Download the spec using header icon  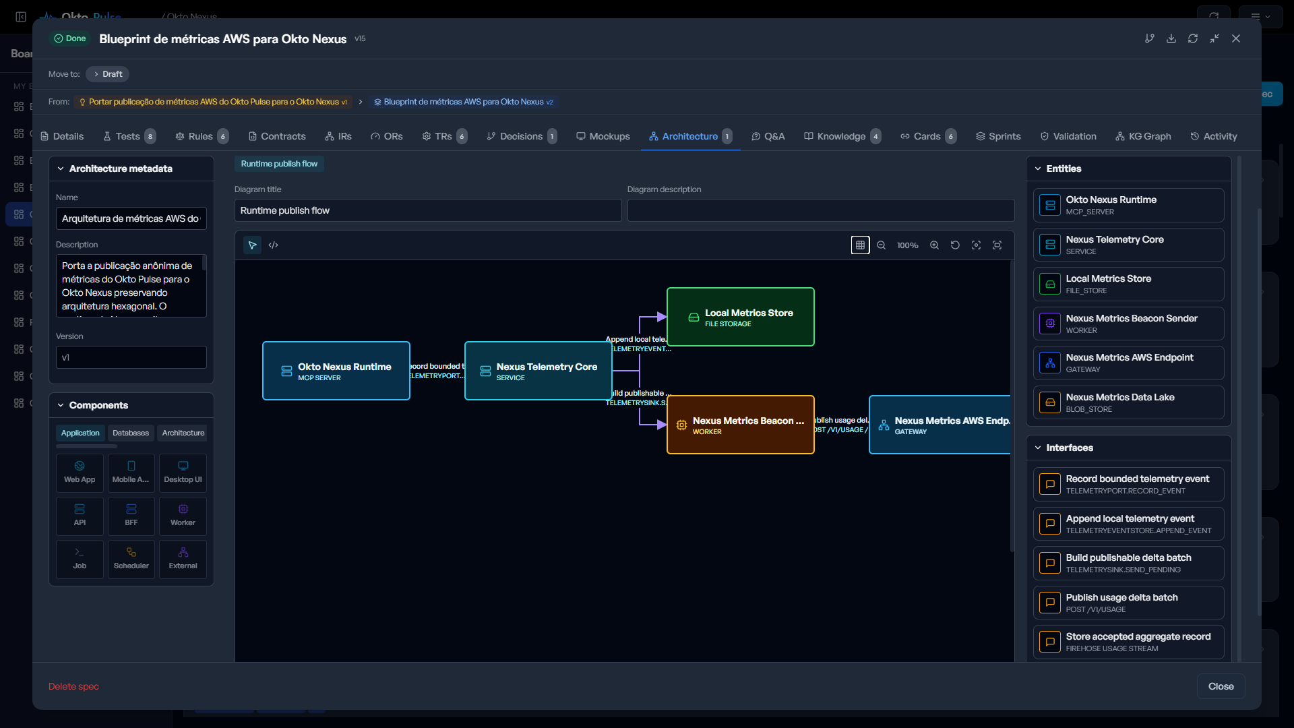tap(1171, 38)
